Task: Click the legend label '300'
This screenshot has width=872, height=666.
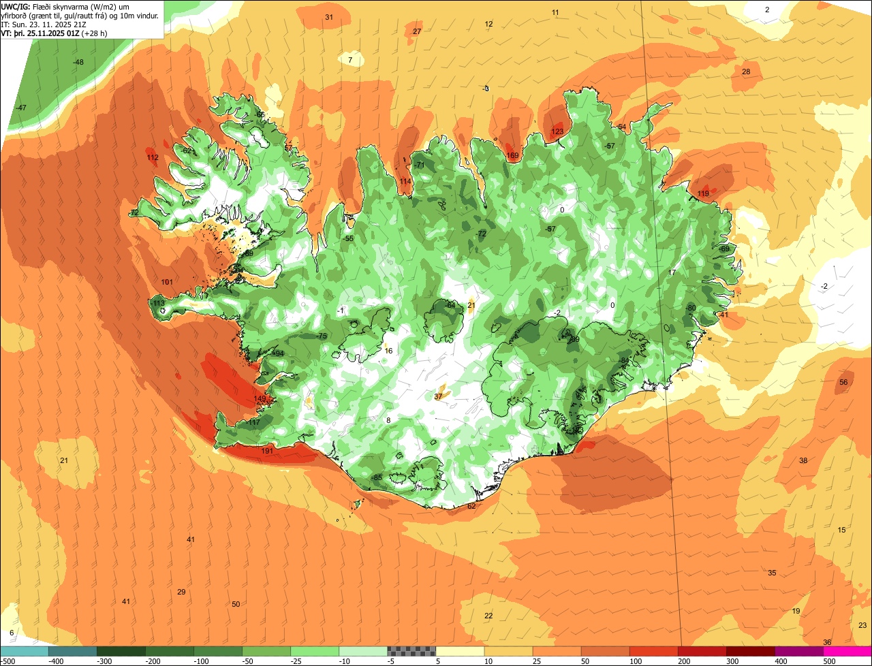Action: (732, 661)
